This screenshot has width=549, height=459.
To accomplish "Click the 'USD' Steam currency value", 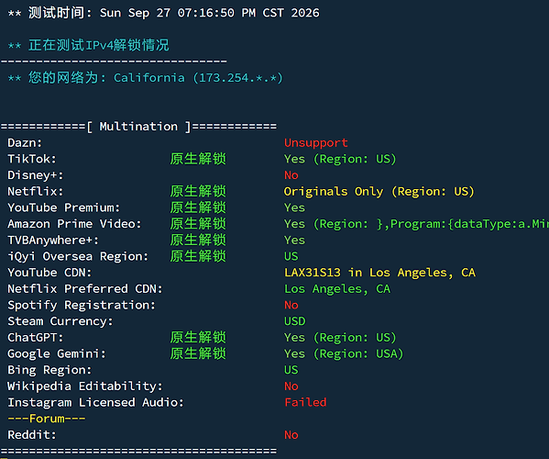I will coord(294,321).
